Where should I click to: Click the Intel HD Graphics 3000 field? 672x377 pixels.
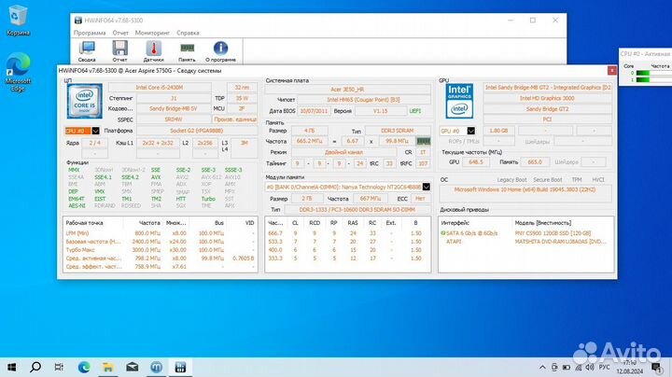[547, 98]
